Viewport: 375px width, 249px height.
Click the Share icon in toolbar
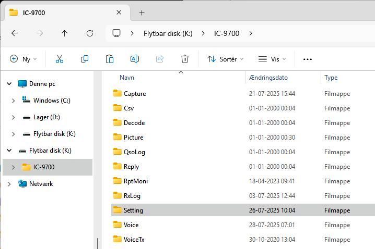[160, 59]
